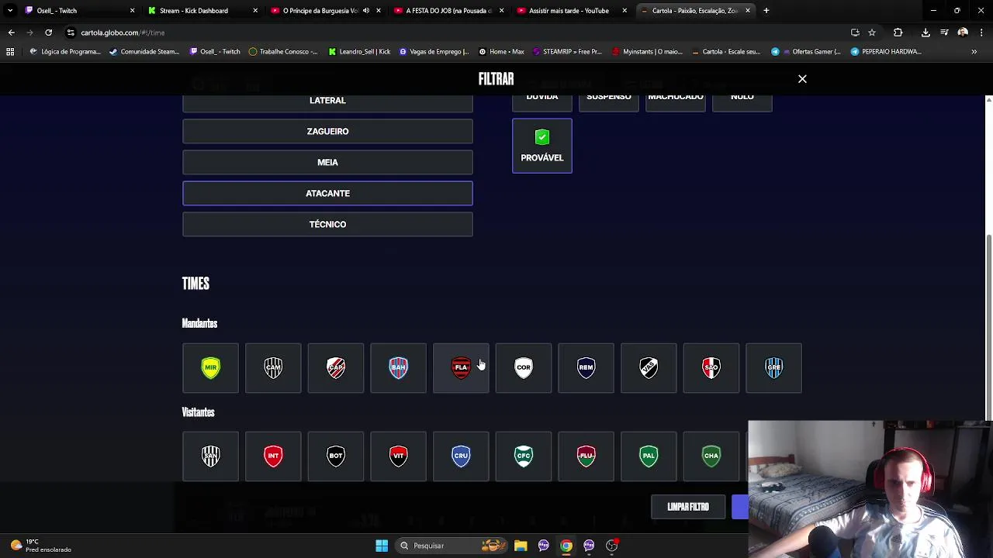Viewport: 993px width, 558px height.
Task: Select the MIR home team badge
Action: point(210,368)
